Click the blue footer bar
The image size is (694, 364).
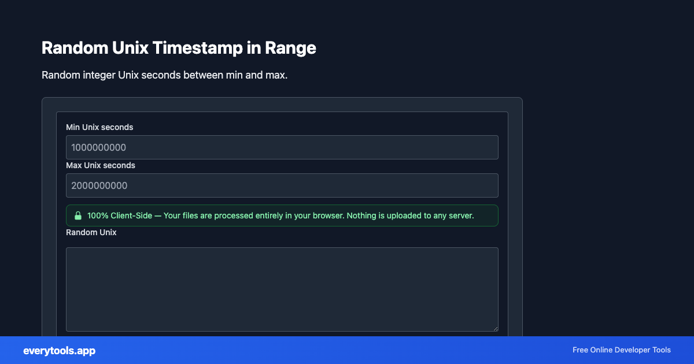point(347,350)
